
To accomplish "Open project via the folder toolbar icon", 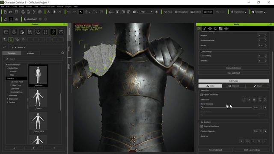I will 11,12.
